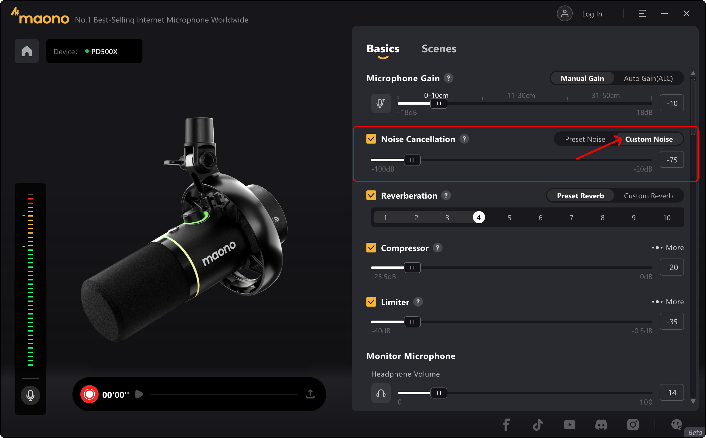This screenshot has height=438, width=706.
Task: Select reverb preset 7
Action: pos(571,217)
